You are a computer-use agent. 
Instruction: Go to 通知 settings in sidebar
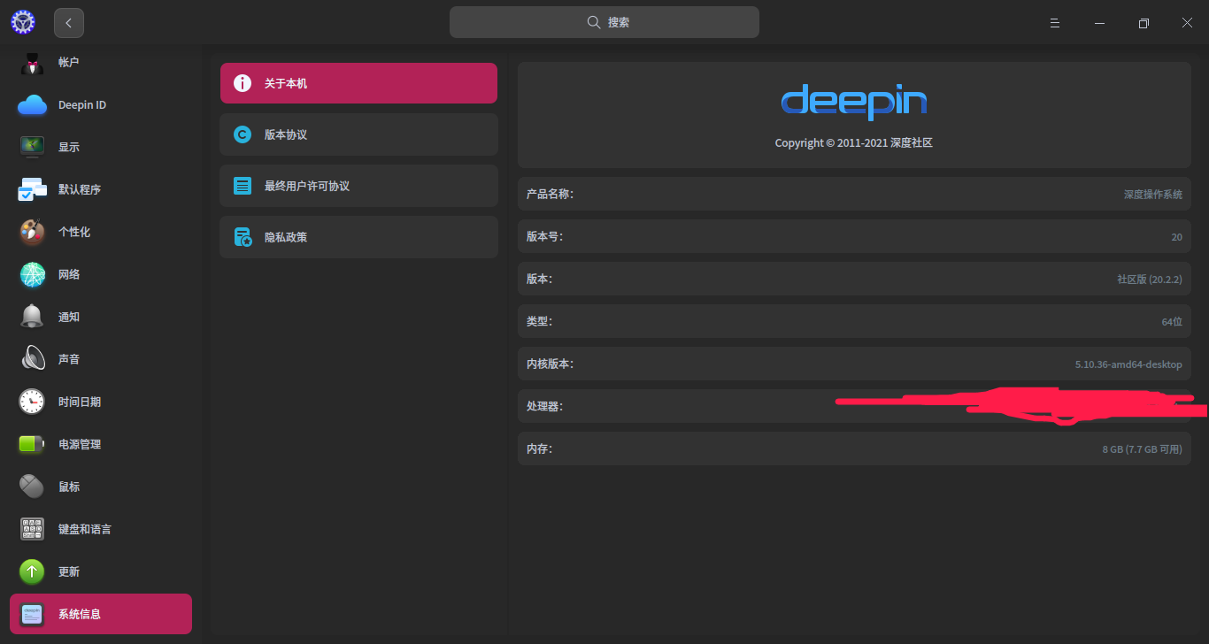click(x=101, y=317)
